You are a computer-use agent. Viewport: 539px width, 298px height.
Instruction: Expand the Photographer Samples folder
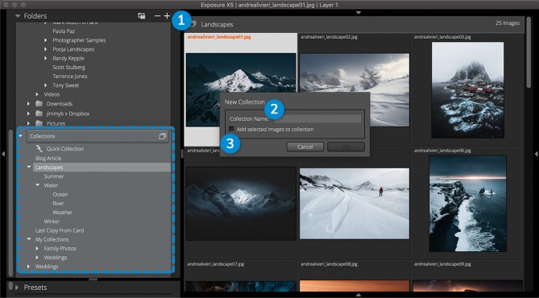(46, 40)
